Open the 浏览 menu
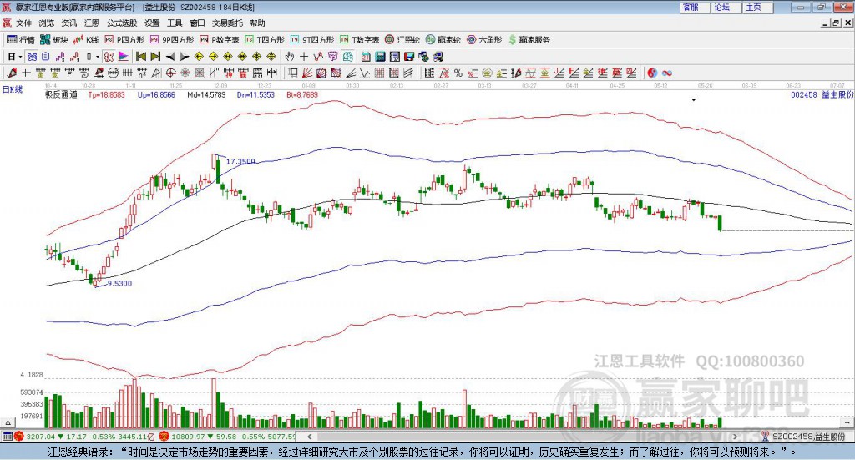Image resolution: width=855 pixels, height=460 pixels. click(x=47, y=23)
